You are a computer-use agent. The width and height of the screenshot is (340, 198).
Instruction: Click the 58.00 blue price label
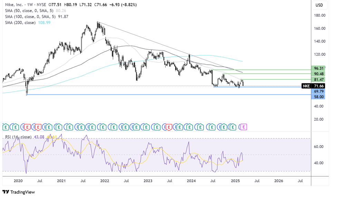[318, 97]
